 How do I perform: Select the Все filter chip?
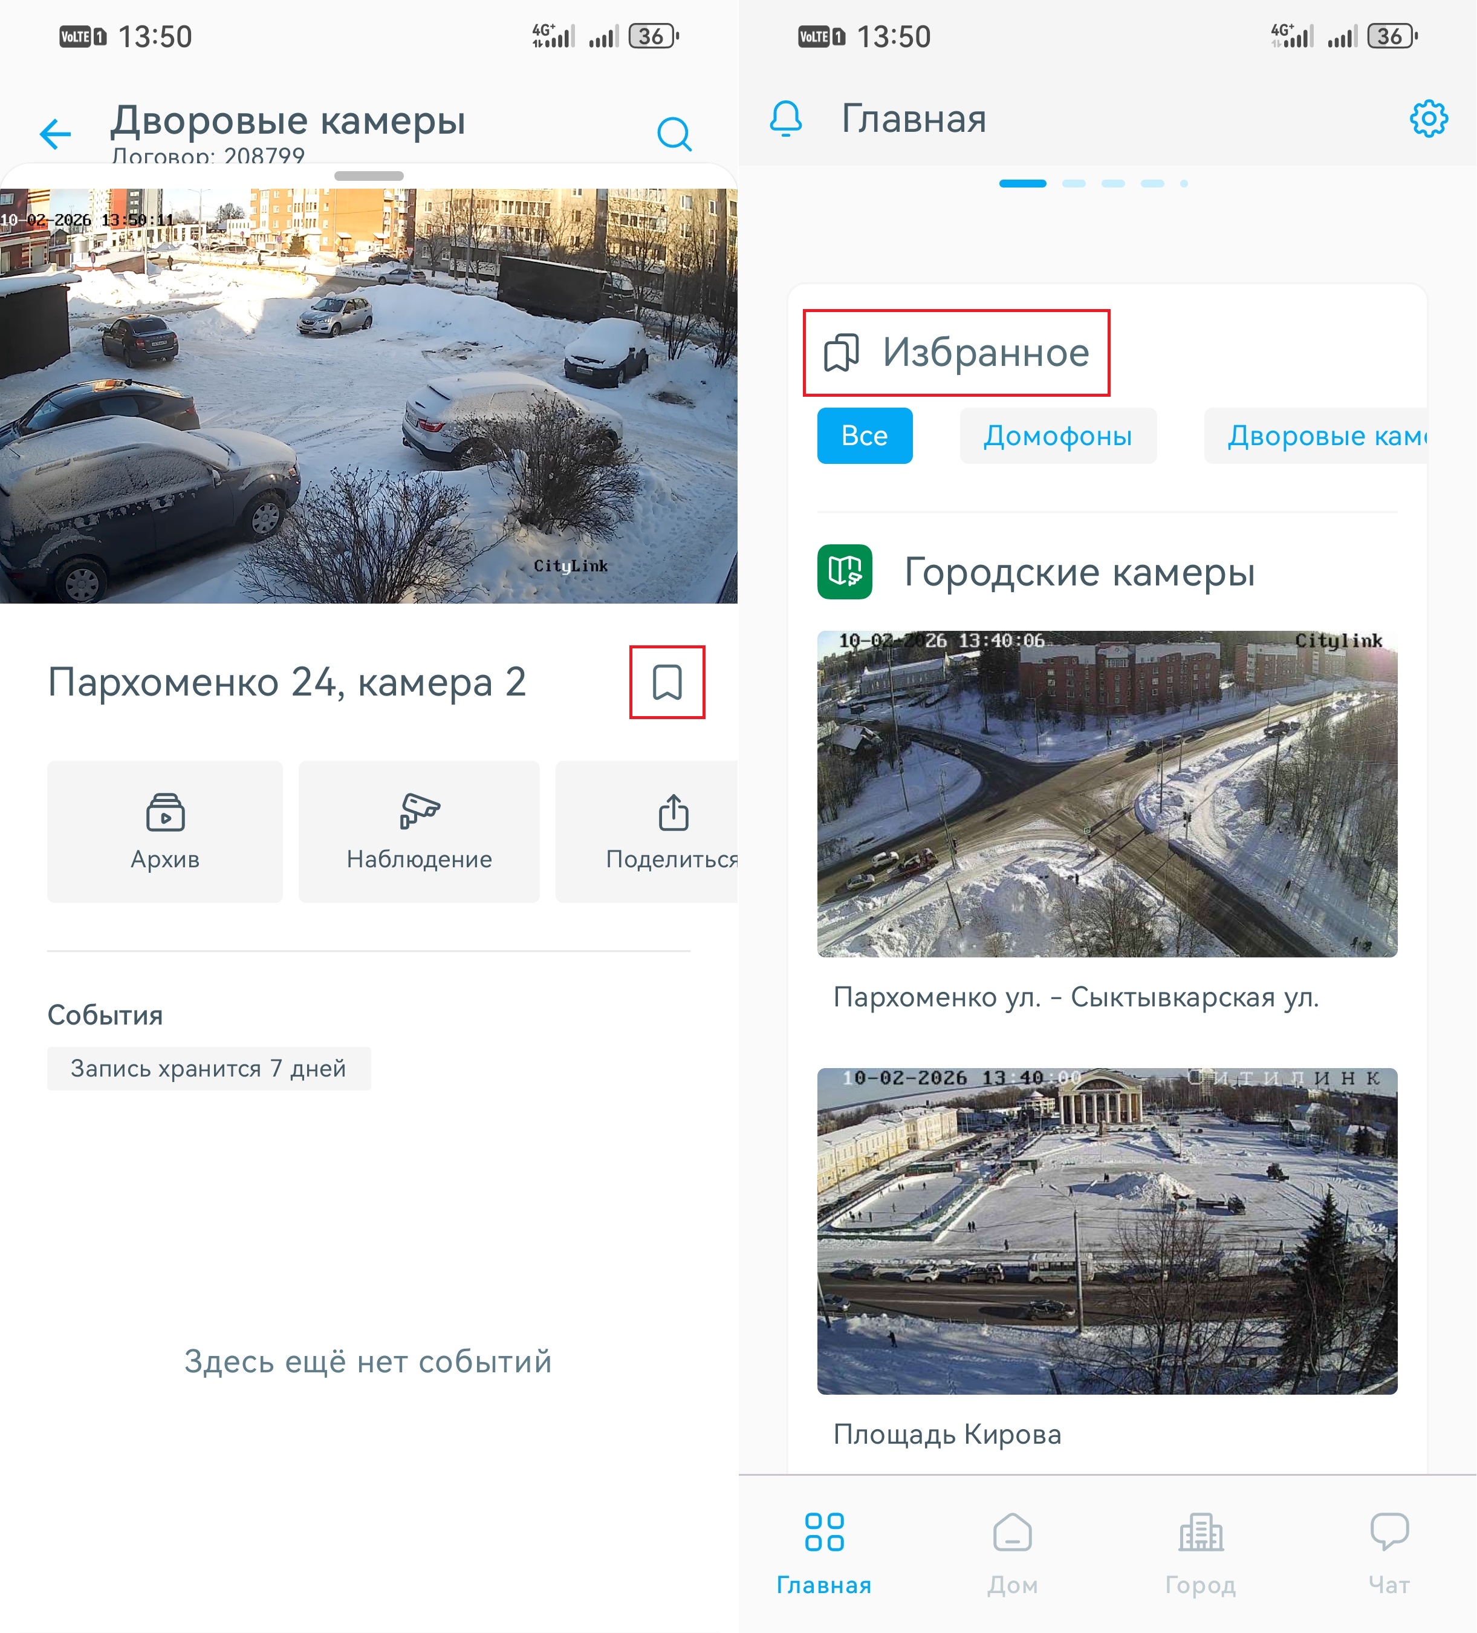864,436
